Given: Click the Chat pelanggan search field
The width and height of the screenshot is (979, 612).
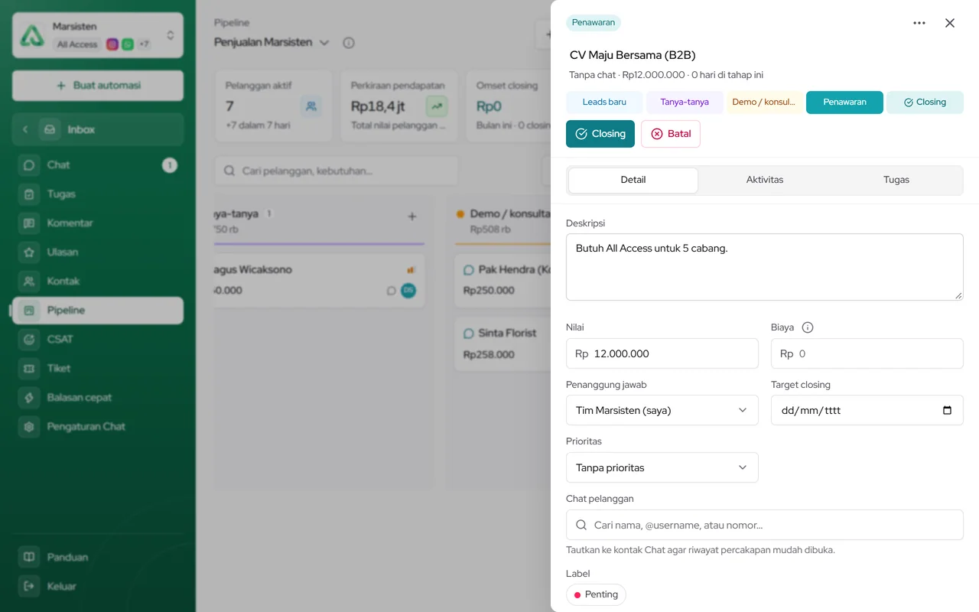Looking at the screenshot, I should [765, 525].
